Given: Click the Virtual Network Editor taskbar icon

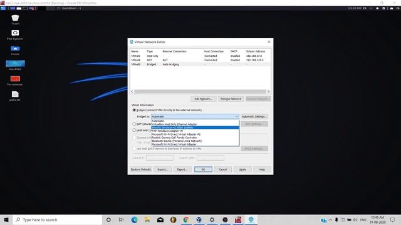Looking at the screenshot, I should point(251,219).
